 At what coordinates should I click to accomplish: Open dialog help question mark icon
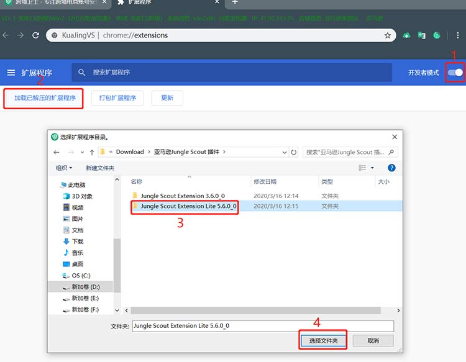391,168
